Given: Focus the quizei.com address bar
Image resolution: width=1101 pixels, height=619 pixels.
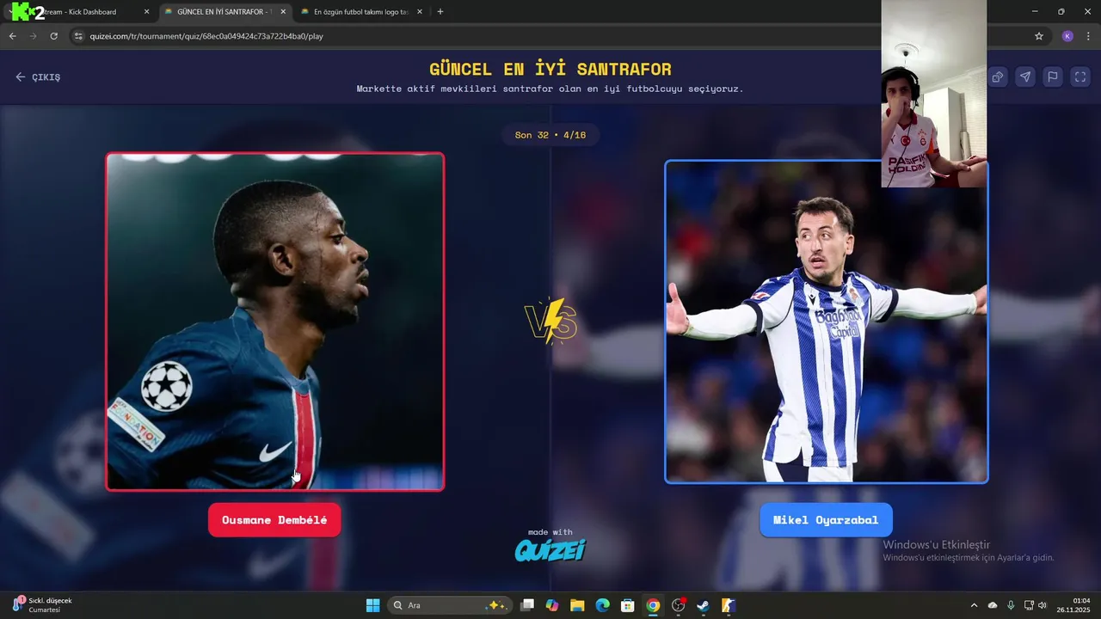Looking at the screenshot, I should [550, 36].
